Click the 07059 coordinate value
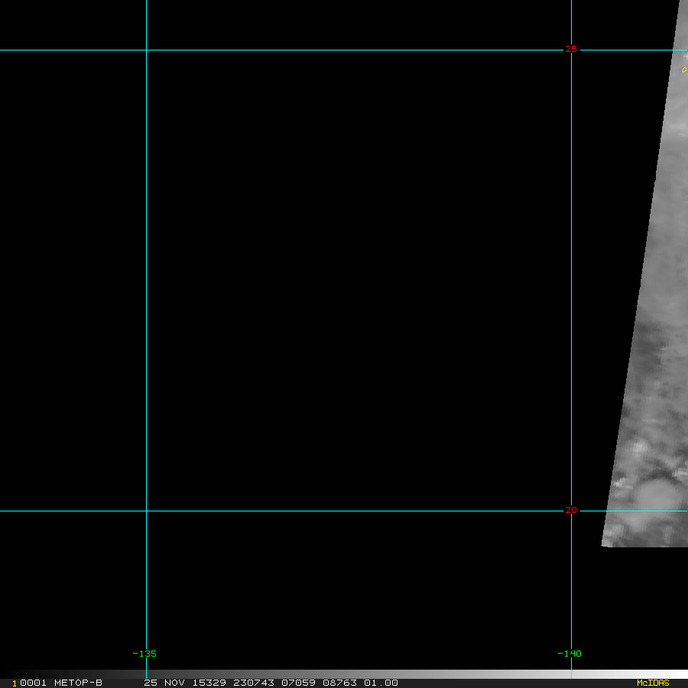Viewport: 688px width, 688px height. pyautogui.click(x=300, y=683)
